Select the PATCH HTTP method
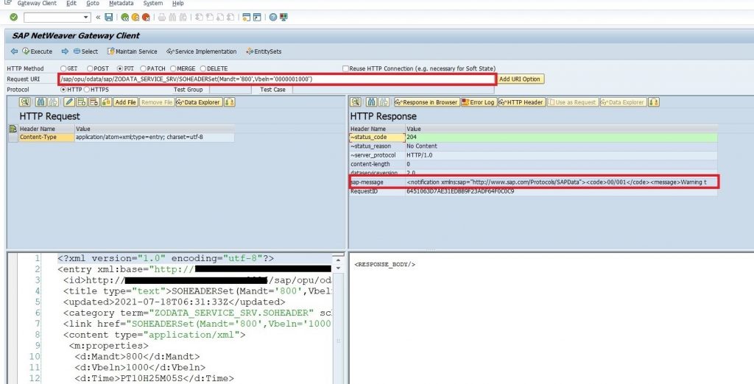 coord(143,68)
